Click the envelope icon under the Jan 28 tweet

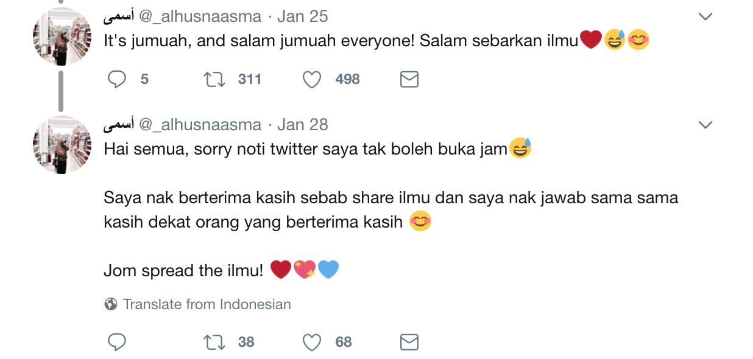(x=409, y=342)
